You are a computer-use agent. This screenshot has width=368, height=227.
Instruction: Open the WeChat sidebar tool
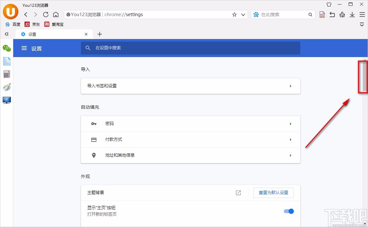[x=6, y=48]
